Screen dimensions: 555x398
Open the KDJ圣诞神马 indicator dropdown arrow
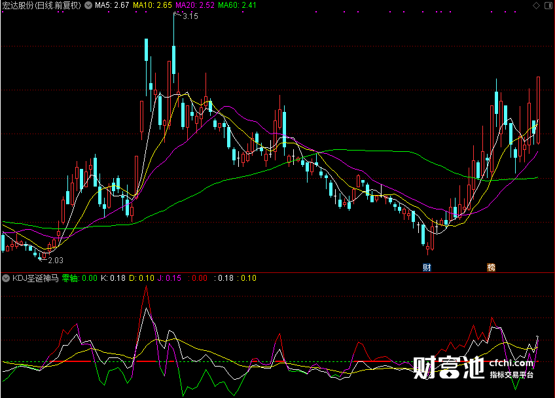[x=6, y=278]
